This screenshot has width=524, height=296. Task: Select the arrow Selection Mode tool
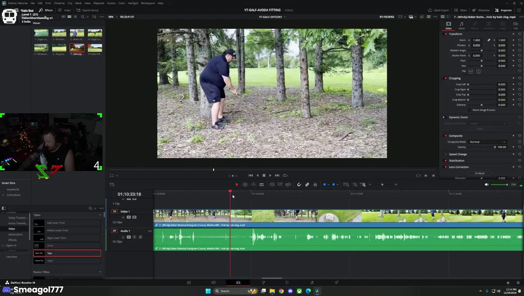237,185
